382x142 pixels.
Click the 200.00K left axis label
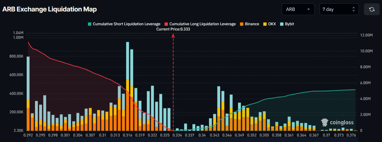tap(16, 112)
